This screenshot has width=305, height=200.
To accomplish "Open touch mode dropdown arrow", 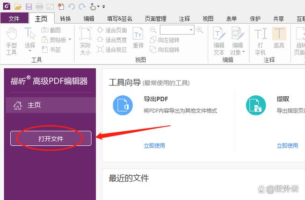I will 98,7.
